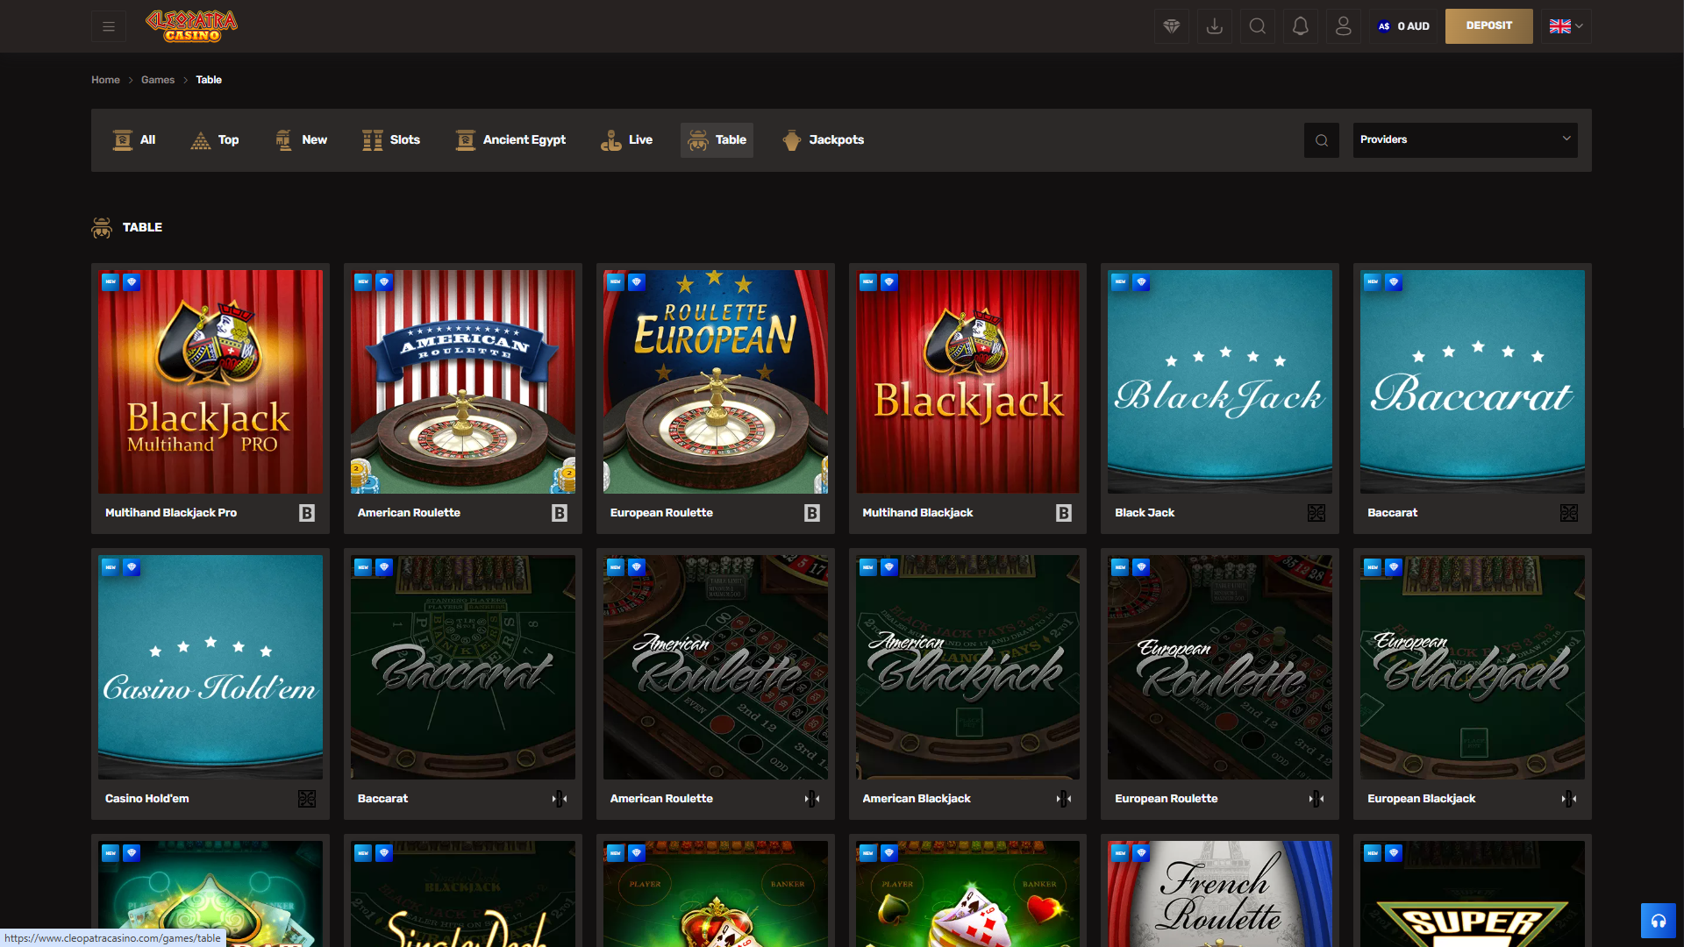Open European Blackjack game thumbnail
Screen dimensions: 1684x947
tap(1473, 667)
